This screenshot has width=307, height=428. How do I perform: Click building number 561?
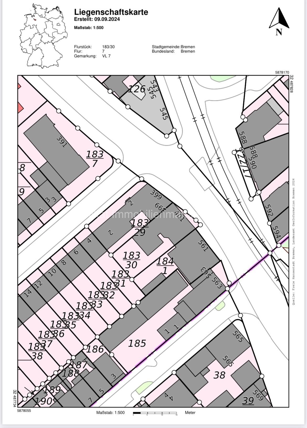[x=203, y=245]
